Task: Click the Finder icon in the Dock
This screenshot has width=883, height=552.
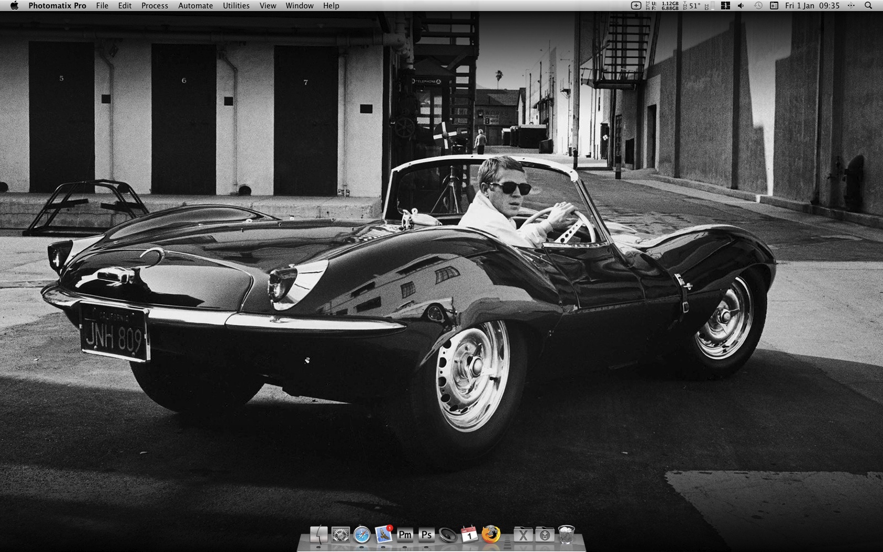Action: pos(319,535)
